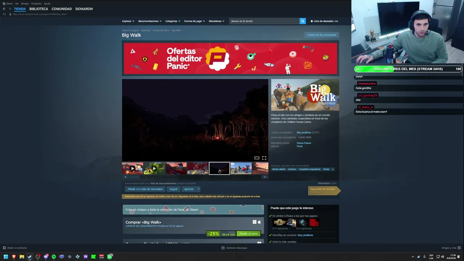Expand the Miscelánea dropdown
The image size is (464, 261).
(216, 21)
